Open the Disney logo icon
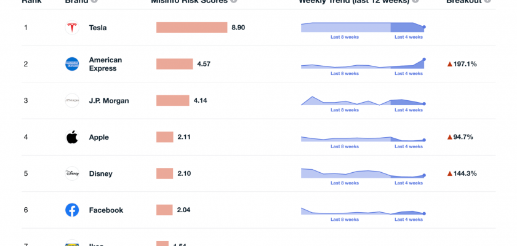 72,173
